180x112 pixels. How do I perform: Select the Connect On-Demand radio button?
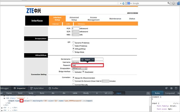tap(73, 81)
